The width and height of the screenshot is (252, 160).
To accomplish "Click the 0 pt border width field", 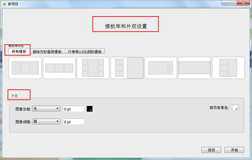I will tap(73, 109).
